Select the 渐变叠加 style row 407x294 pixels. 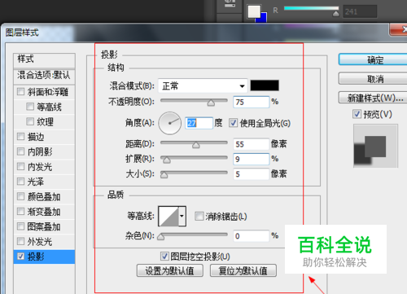coord(44,212)
